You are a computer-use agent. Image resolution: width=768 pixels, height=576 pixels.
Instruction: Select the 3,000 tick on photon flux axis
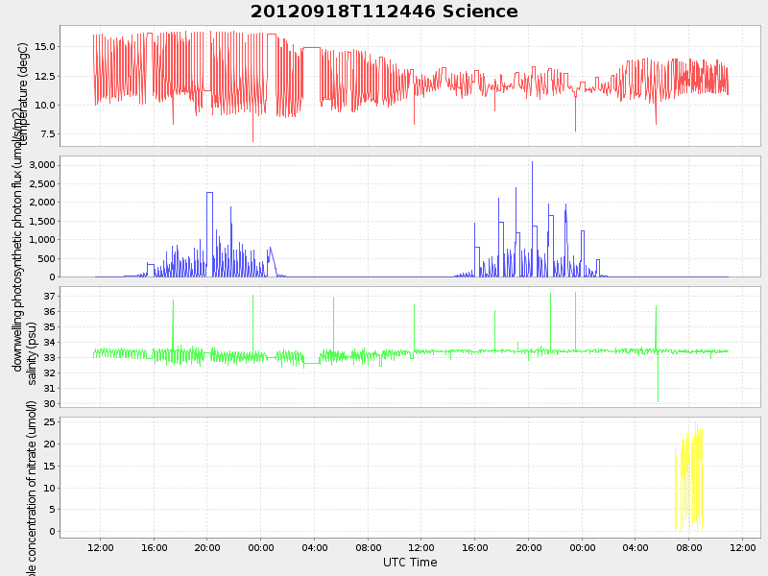(x=43, y=165)
